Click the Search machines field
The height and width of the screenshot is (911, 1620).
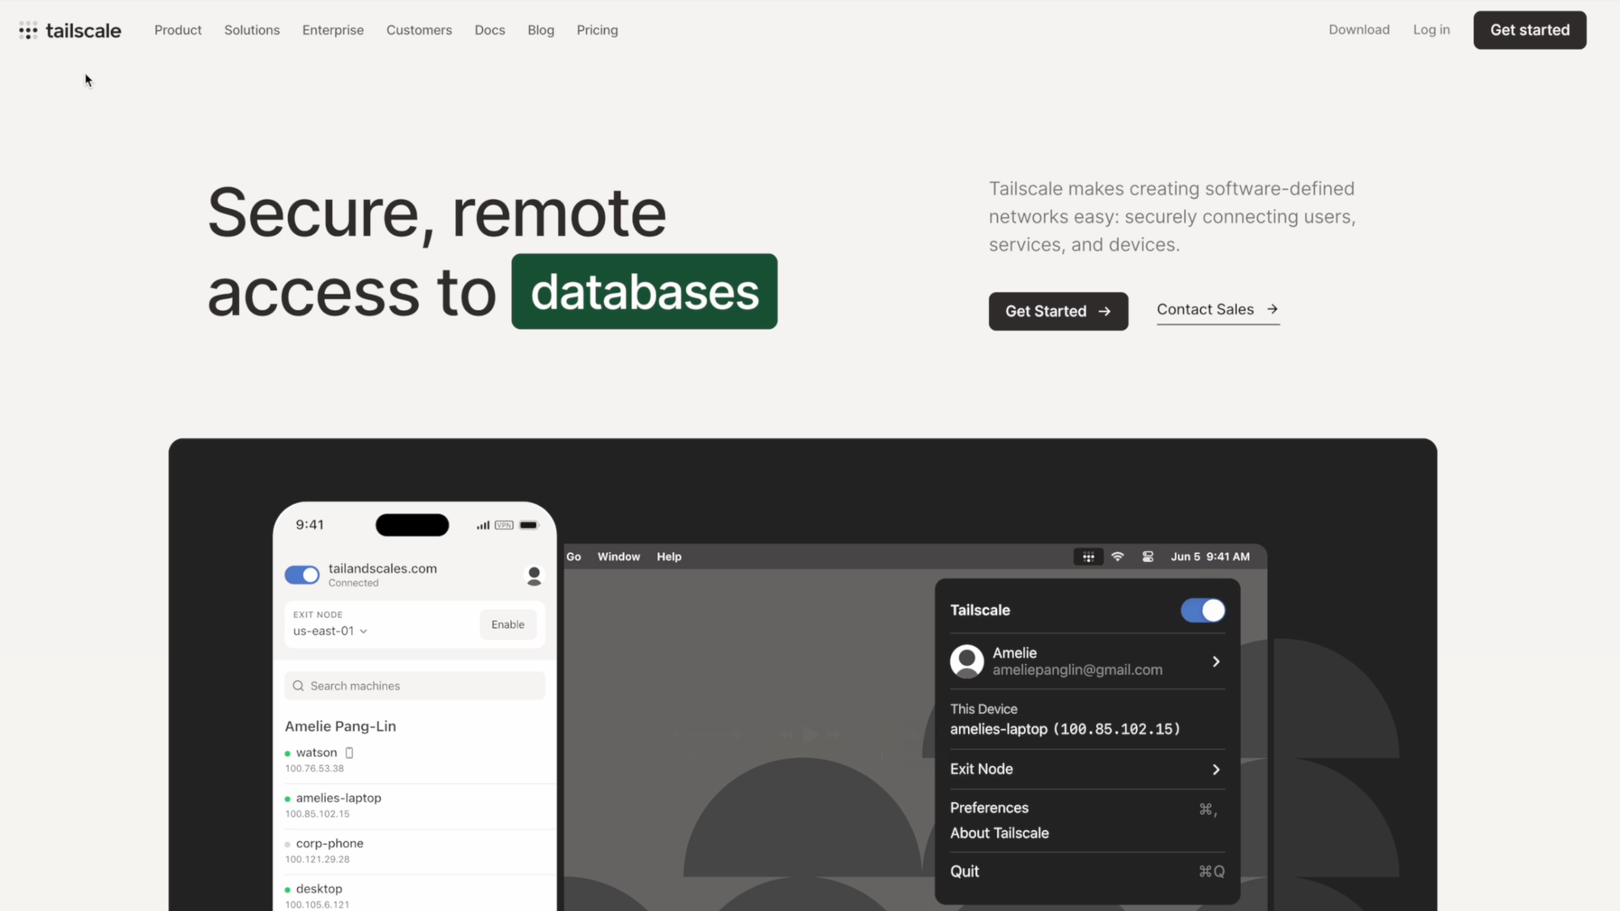pos(415,686)
